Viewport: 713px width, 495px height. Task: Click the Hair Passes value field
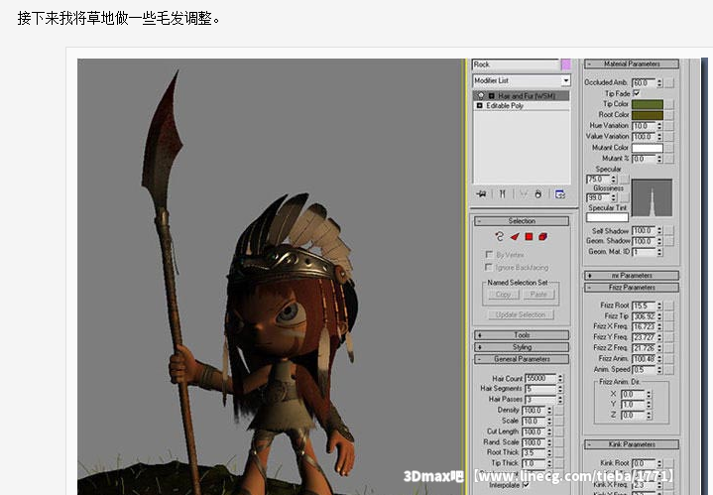tap(540, 400)
